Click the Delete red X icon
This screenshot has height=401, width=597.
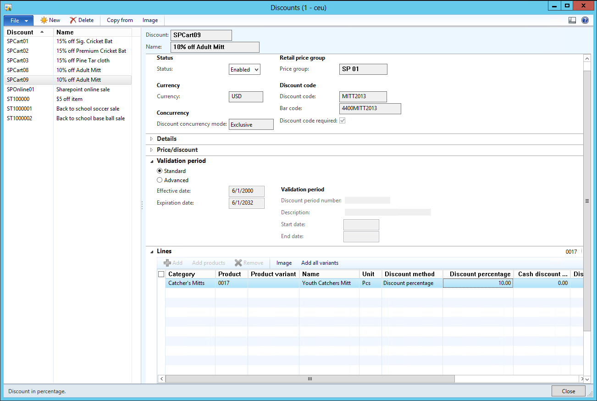click(x=73, y=20)
